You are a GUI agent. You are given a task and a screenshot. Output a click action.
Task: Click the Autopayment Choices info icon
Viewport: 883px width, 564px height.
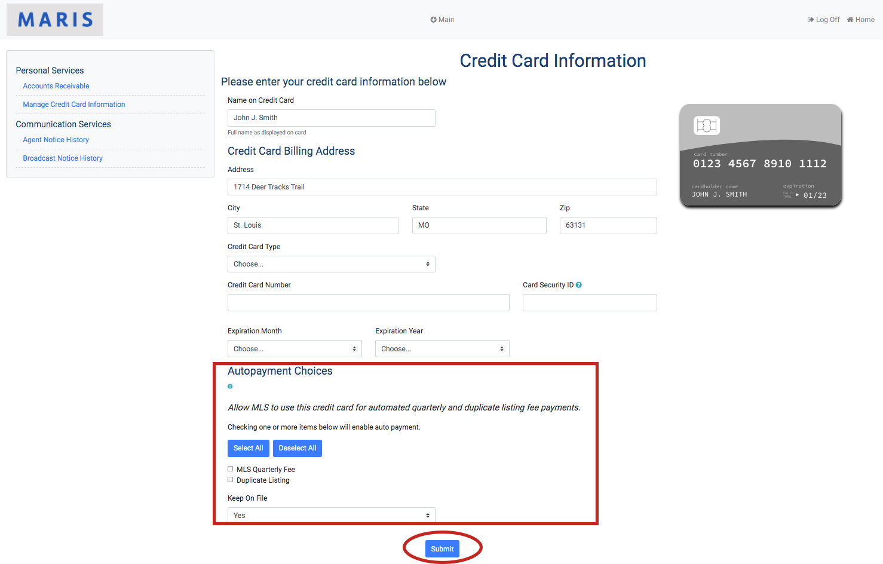(x=230, y=387)
